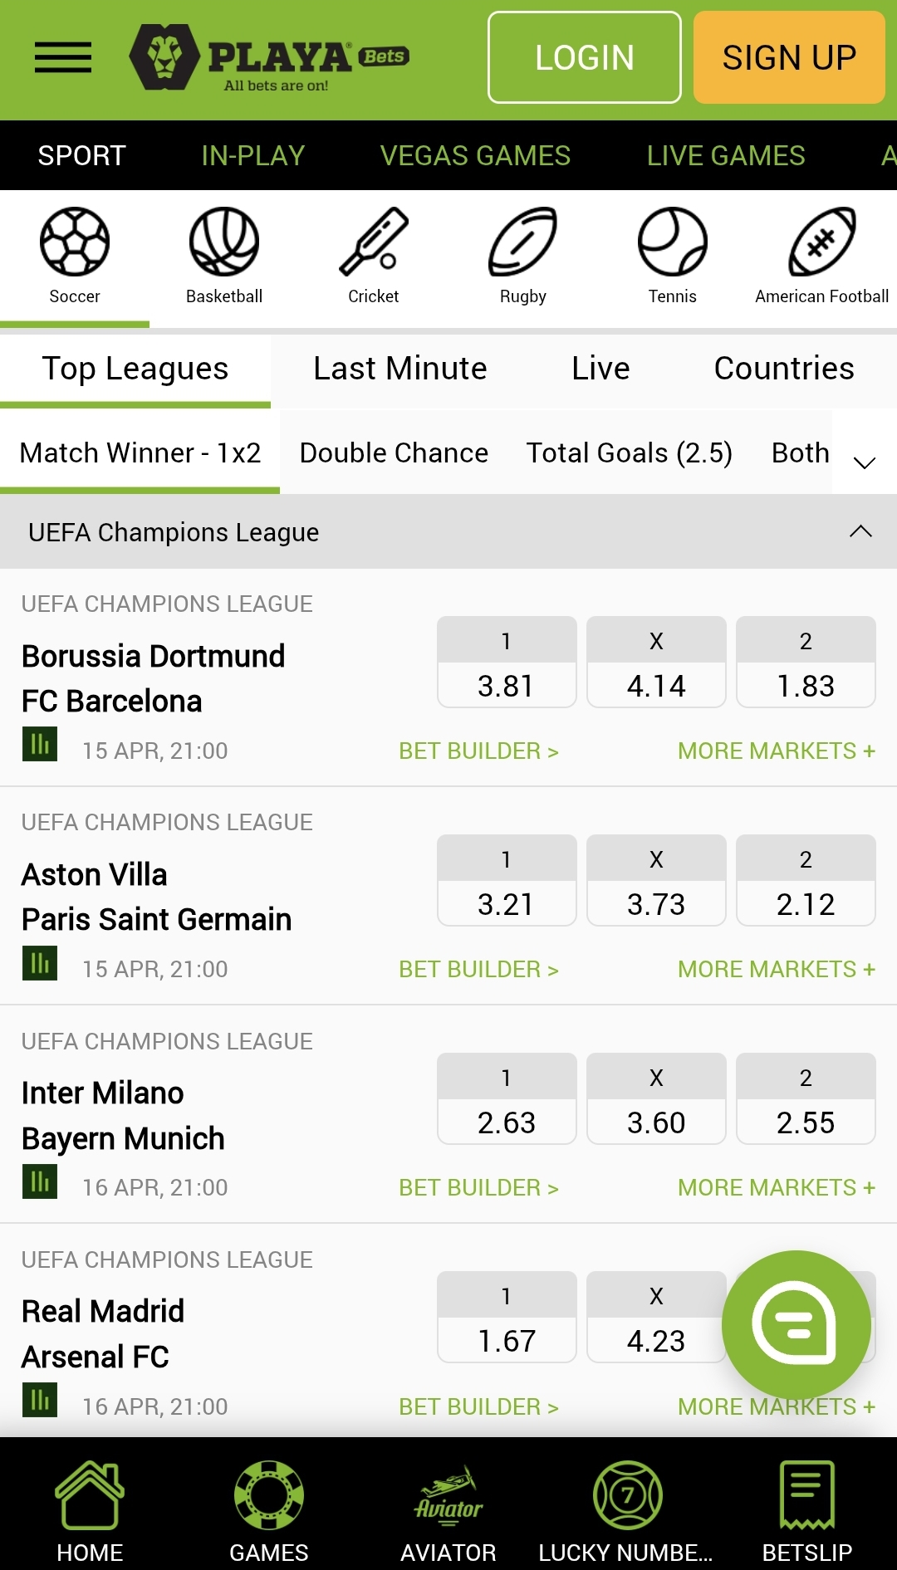View stats for Borussia Dortmund match

(40, 744)
